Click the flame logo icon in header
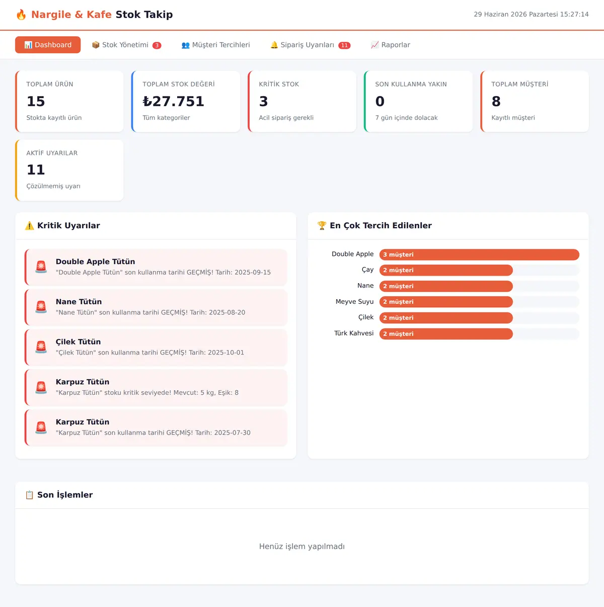604x607 pixels. click(x=21, y=15)
